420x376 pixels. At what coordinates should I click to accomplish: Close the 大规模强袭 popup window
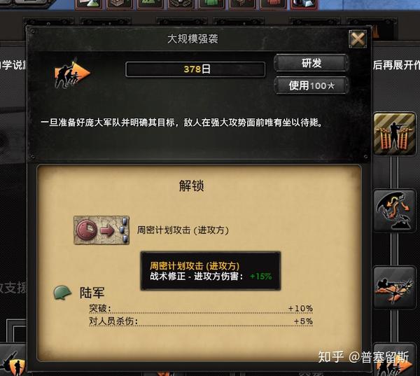click(358, 39)
